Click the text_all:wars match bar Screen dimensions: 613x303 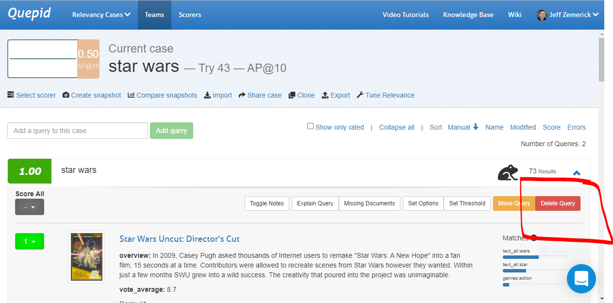coord(535,256)
